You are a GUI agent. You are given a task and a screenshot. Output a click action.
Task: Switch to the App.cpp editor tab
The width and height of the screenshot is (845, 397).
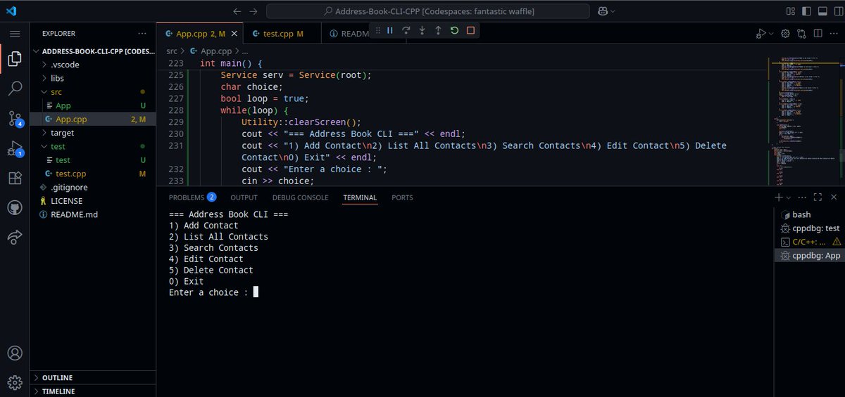point(199,33)
